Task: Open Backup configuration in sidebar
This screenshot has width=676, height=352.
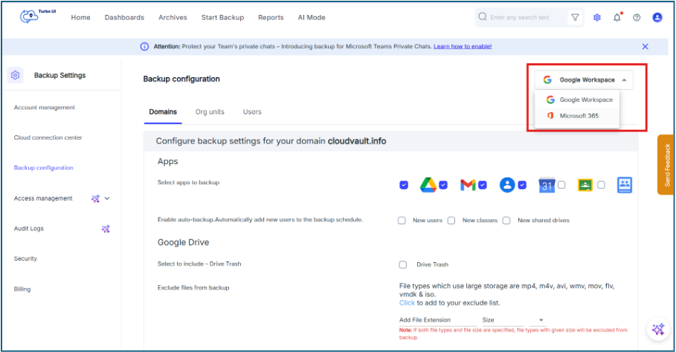Action: pos(44,168)
